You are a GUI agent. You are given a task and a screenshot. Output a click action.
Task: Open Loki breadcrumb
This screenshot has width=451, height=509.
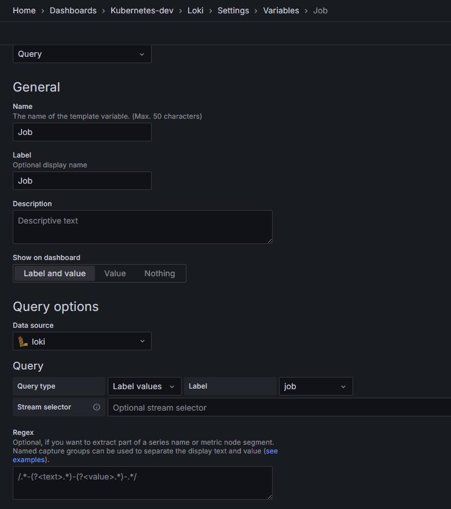tap(195, 10)
